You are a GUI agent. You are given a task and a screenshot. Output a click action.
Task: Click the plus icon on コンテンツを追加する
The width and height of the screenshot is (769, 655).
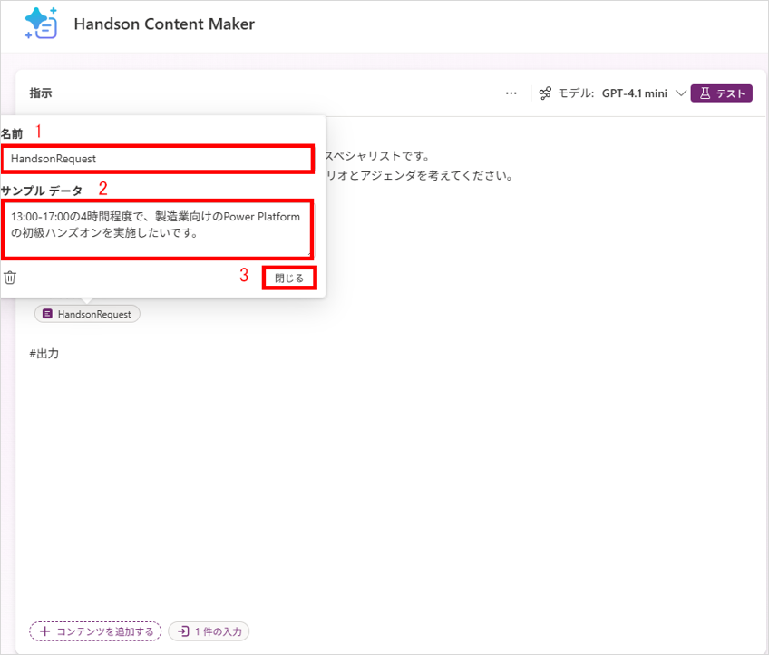(44, 631)
